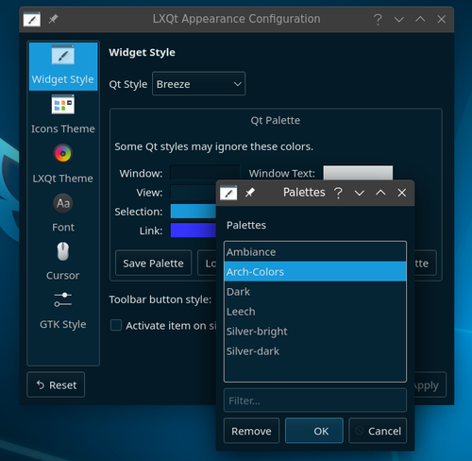Screen dimensions: 472x461
Task: Select the Dark palette from list
Action: (315, 292)
